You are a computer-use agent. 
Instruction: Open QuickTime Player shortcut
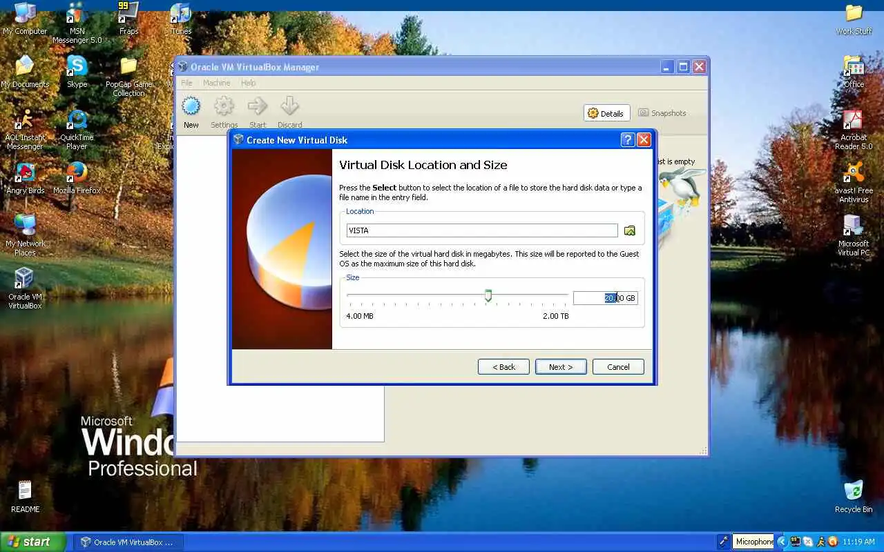77,129
